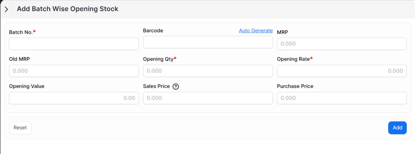Screen dimensions: 415x154
Task: Select the Barcode text field
Action: (x=208, y=42)
